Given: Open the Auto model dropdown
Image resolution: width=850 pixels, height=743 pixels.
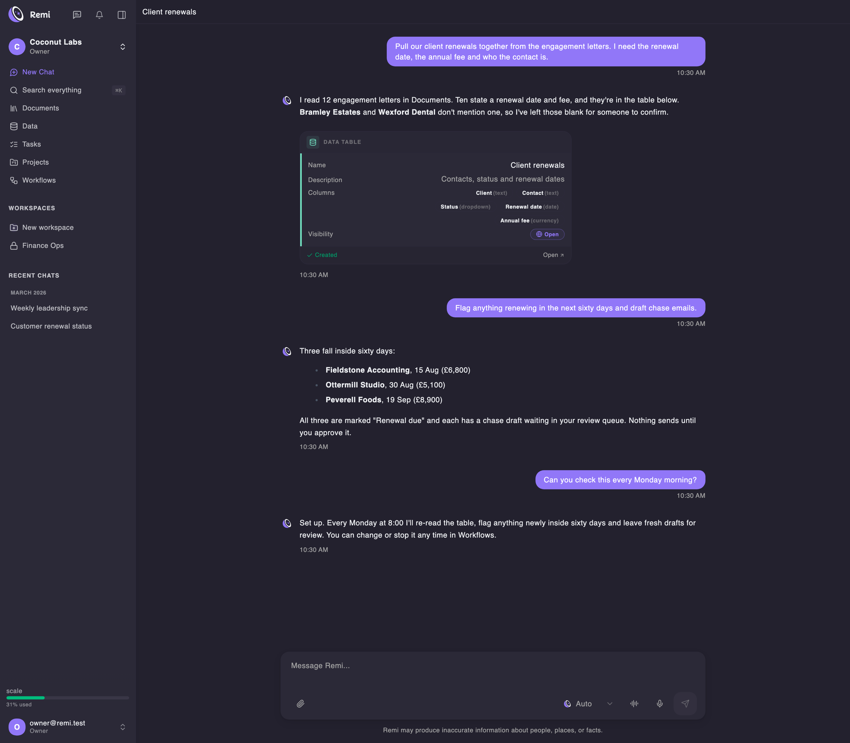Looking at the screenshot, I should tap(588, 704).
